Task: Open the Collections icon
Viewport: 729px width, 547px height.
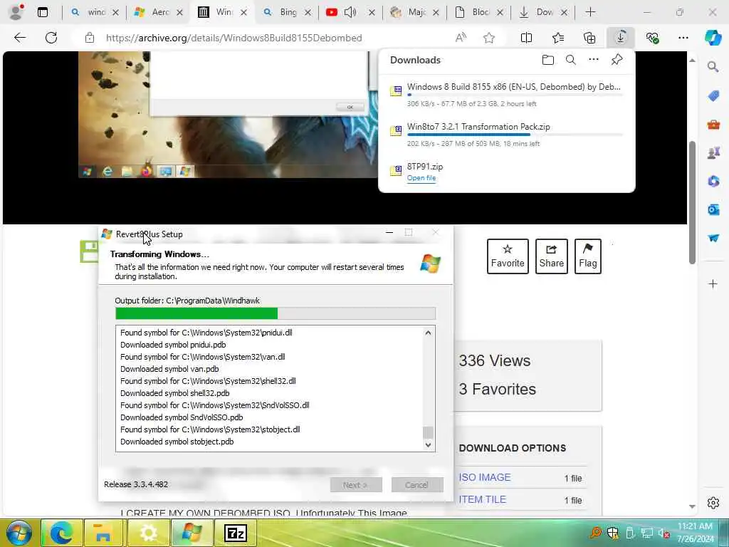Action: (589, 38)
